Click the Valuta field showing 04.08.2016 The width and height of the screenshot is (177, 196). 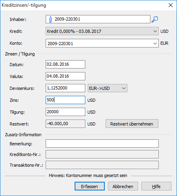tap(65, 76)
